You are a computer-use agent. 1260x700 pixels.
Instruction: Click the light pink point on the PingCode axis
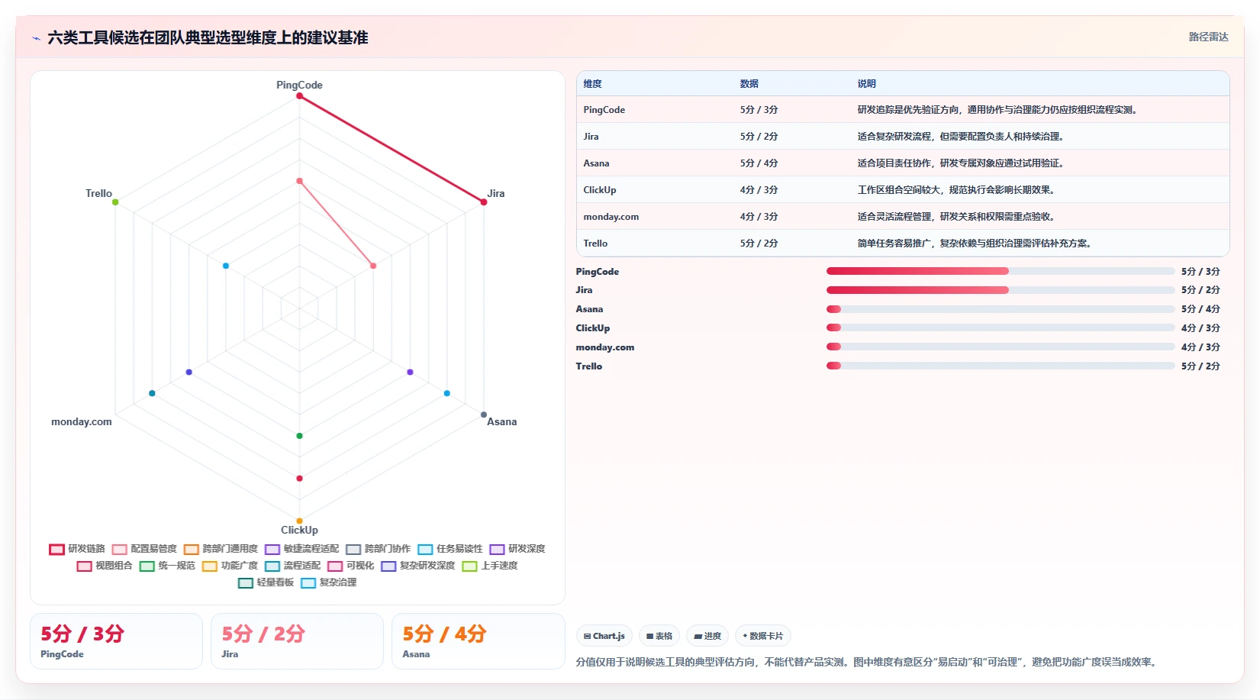(299, 181)
